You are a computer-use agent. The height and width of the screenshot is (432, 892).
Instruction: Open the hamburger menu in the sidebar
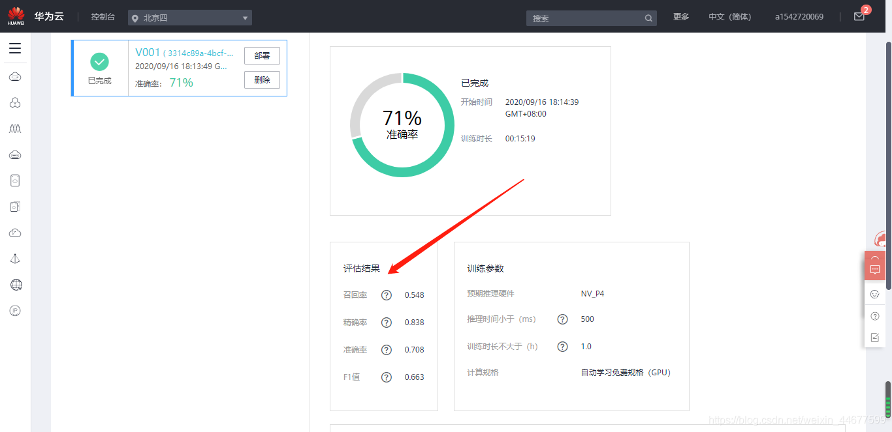point(15,48)
